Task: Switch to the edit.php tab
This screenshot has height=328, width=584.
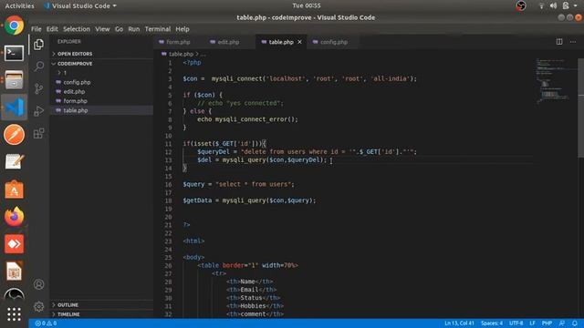Action: (x=228, y=42)
